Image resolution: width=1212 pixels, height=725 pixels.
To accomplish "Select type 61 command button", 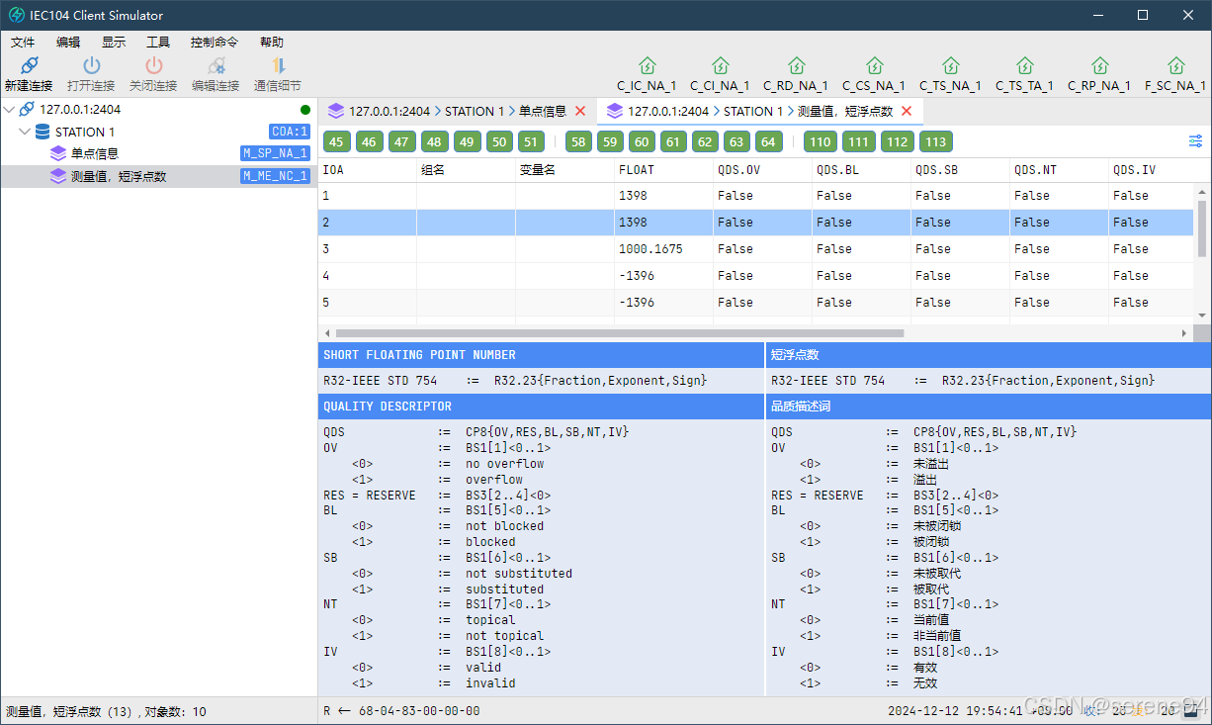I will [673, 141].
